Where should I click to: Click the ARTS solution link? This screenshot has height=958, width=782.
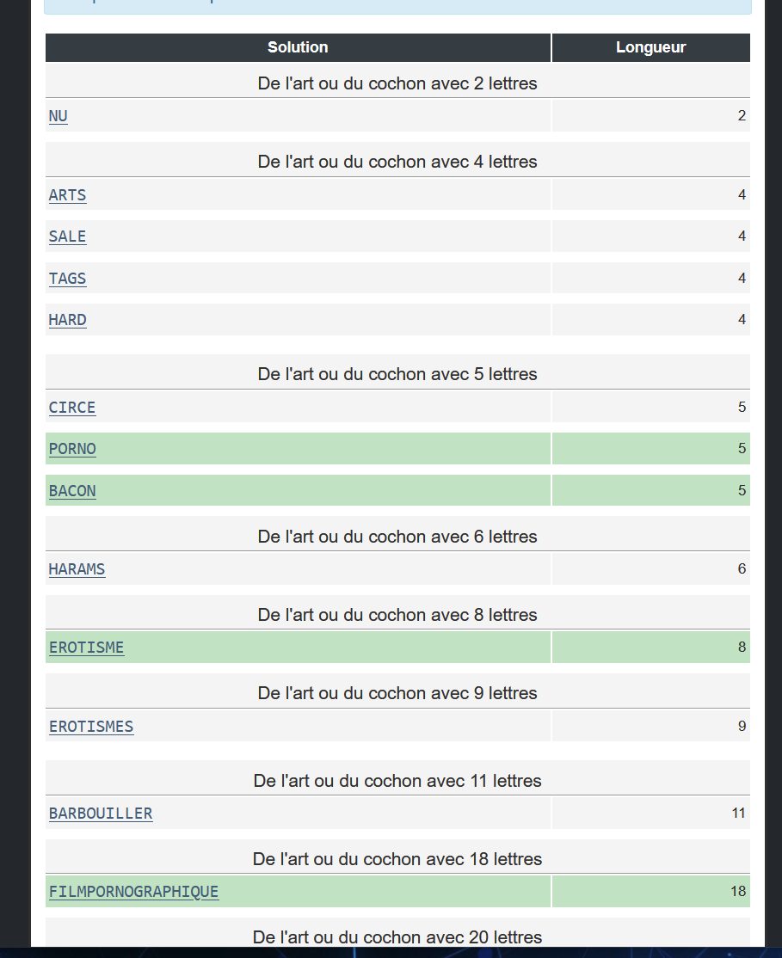[67, 195]
